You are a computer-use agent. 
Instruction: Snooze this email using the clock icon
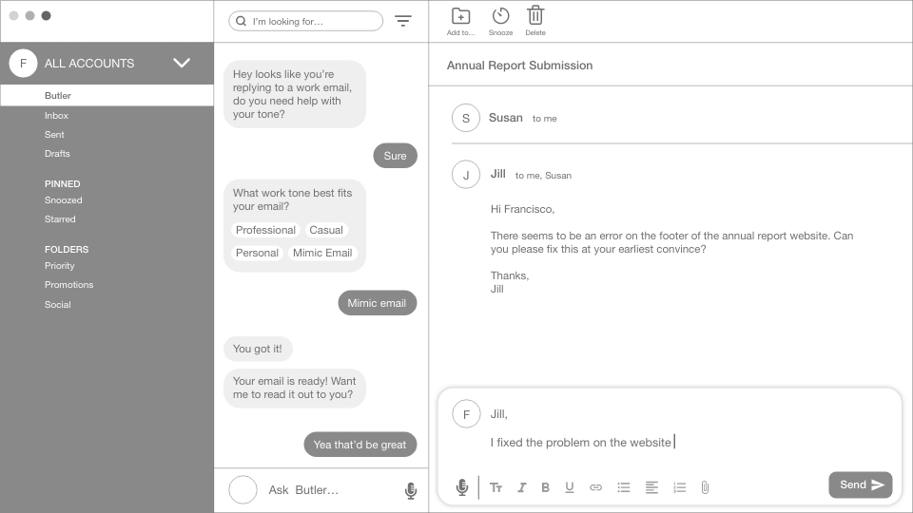[x=501, y=16]
